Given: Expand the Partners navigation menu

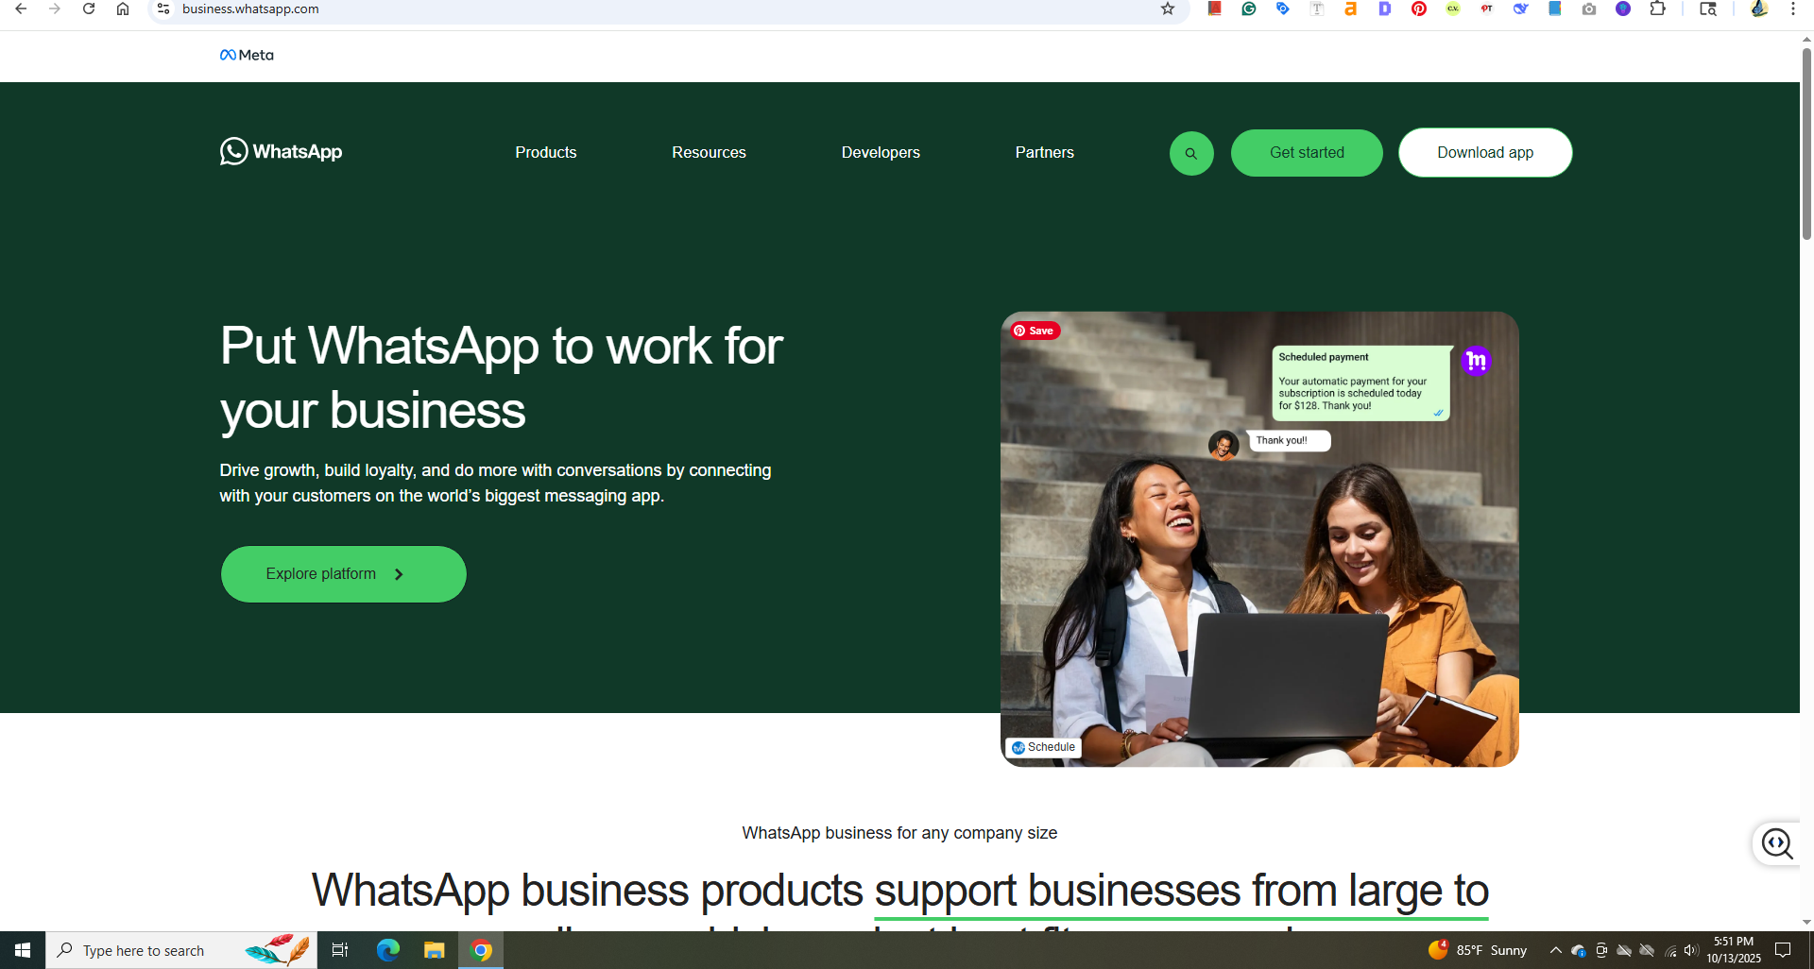Looking at the screenshot, I should pyautogui.click(x=1044, y=153).
